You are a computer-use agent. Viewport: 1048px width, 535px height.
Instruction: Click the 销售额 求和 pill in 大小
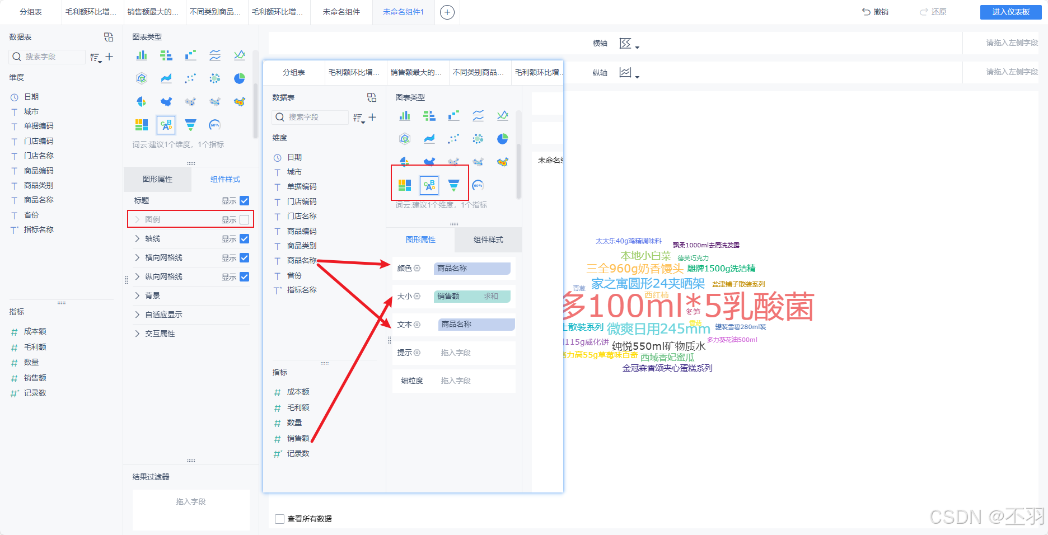click(472, 296)
